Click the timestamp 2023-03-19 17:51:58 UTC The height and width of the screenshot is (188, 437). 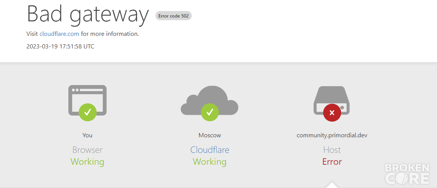[x=60, y=47]
